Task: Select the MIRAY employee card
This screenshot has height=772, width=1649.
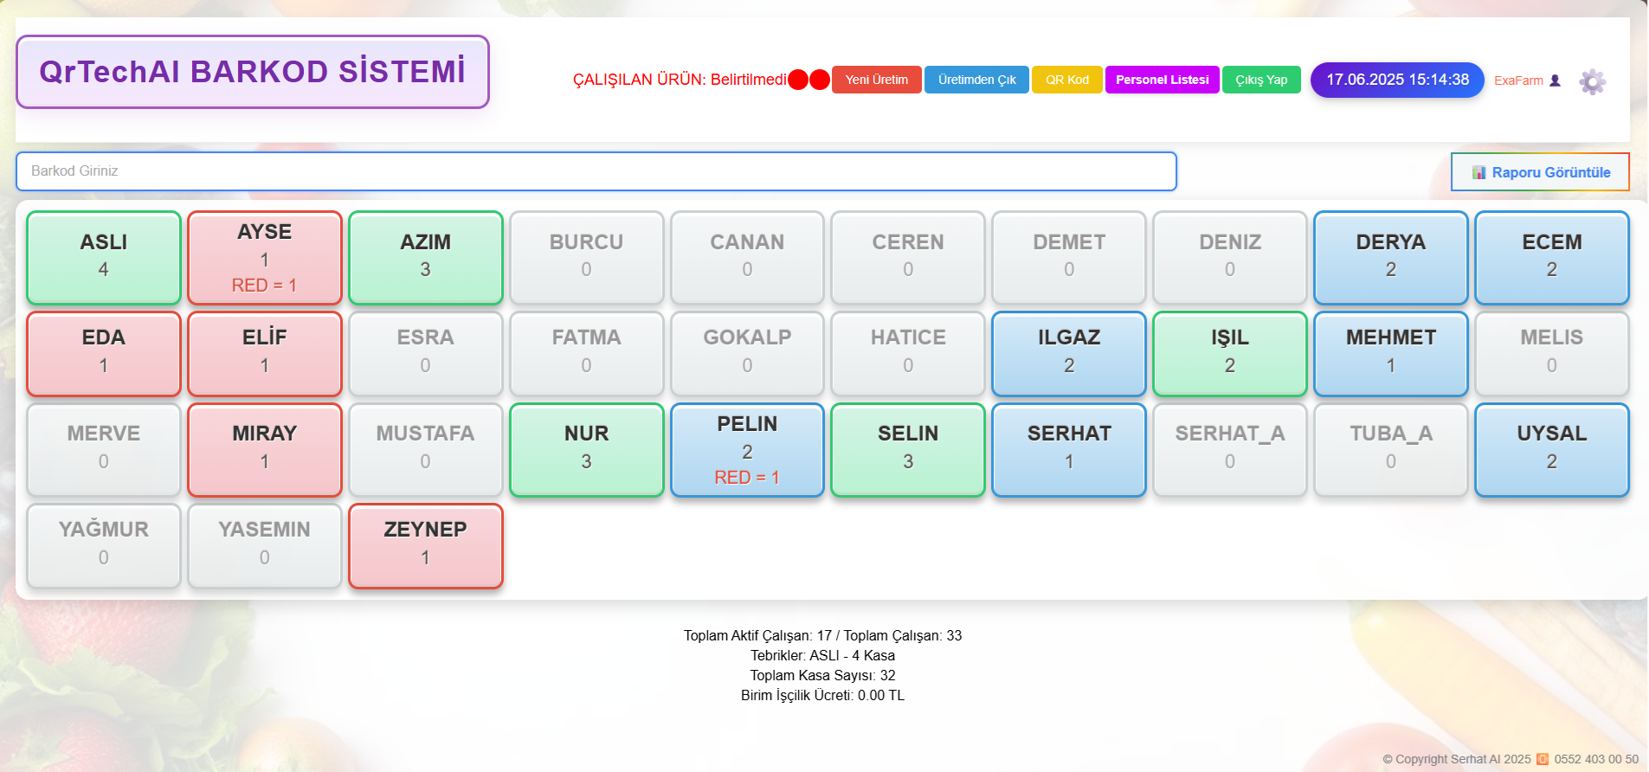Action: 265,450
